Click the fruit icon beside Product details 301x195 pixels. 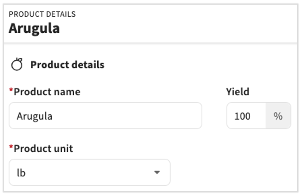tap(17, 65)
